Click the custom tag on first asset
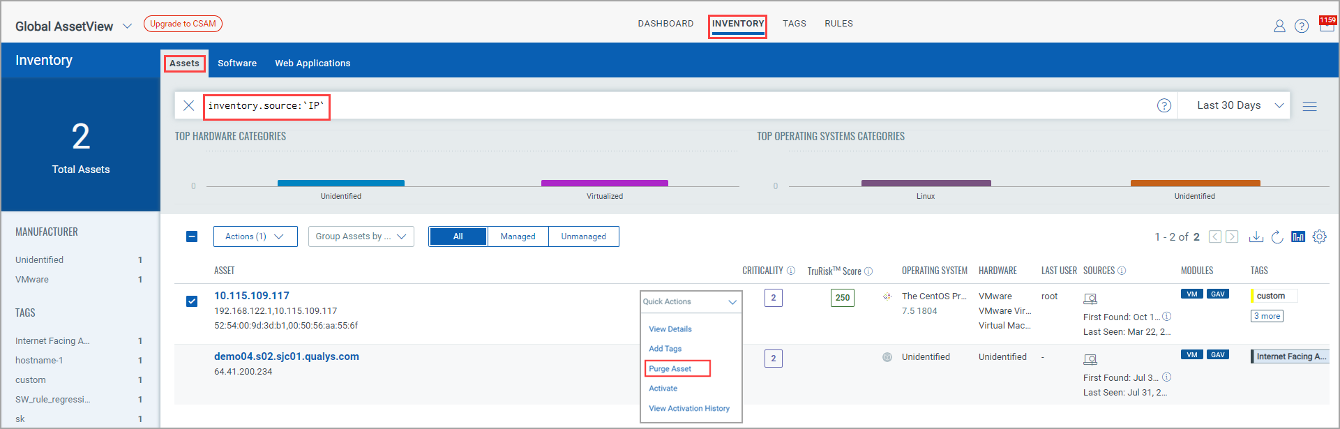Viewport: 1340px width, 429px height. click(x=1274, y=296)
